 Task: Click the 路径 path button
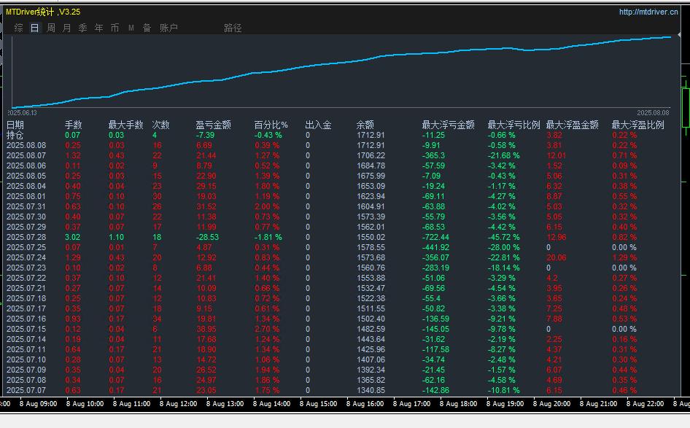(x=233, y=28)
